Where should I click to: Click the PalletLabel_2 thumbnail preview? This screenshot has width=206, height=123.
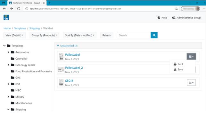61,70
